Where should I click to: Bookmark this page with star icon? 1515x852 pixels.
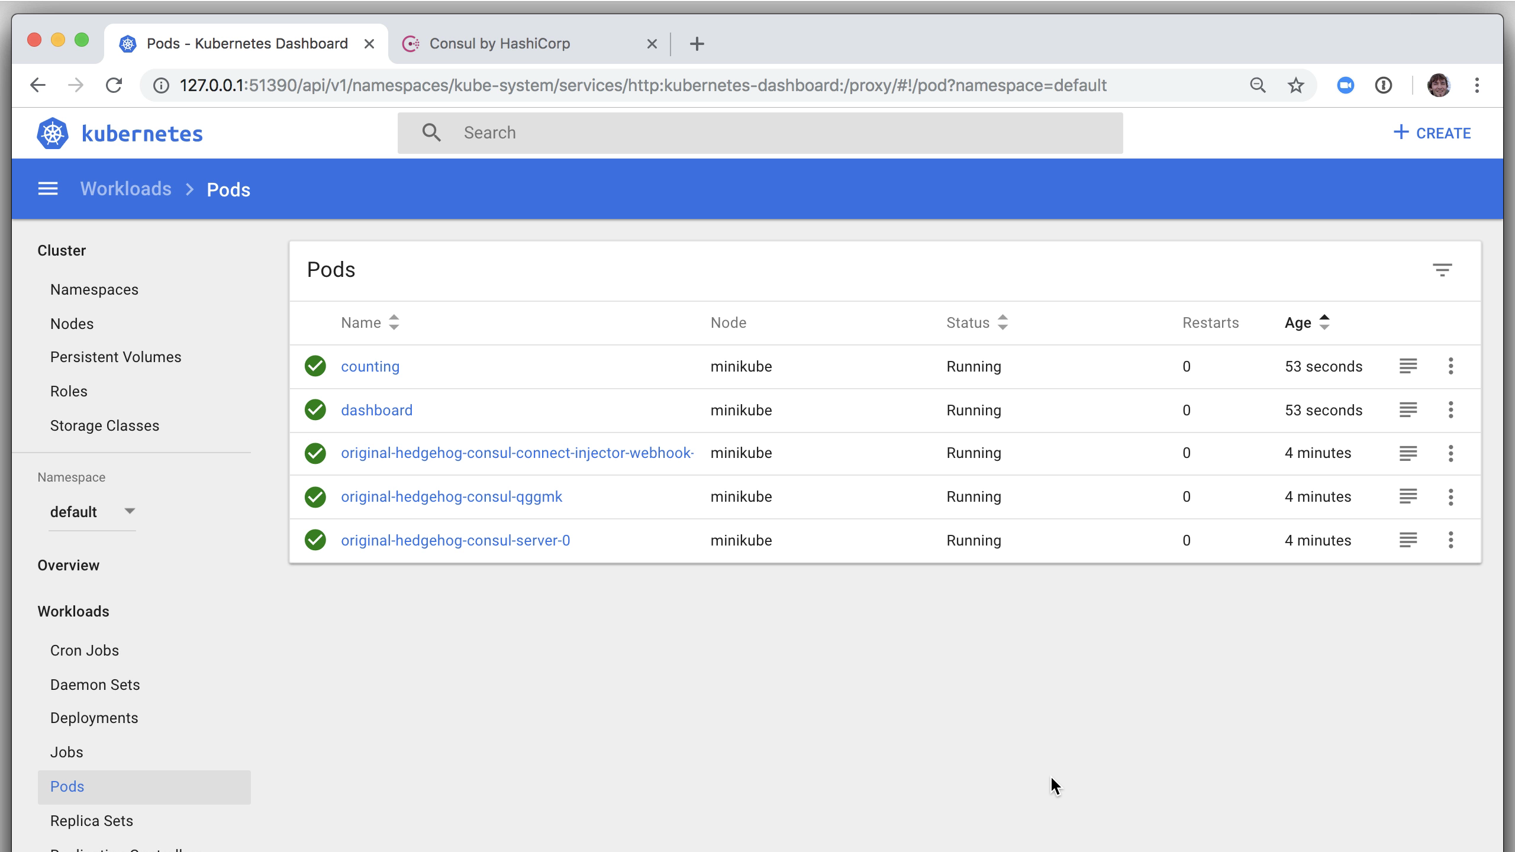tap(1295, 85)
